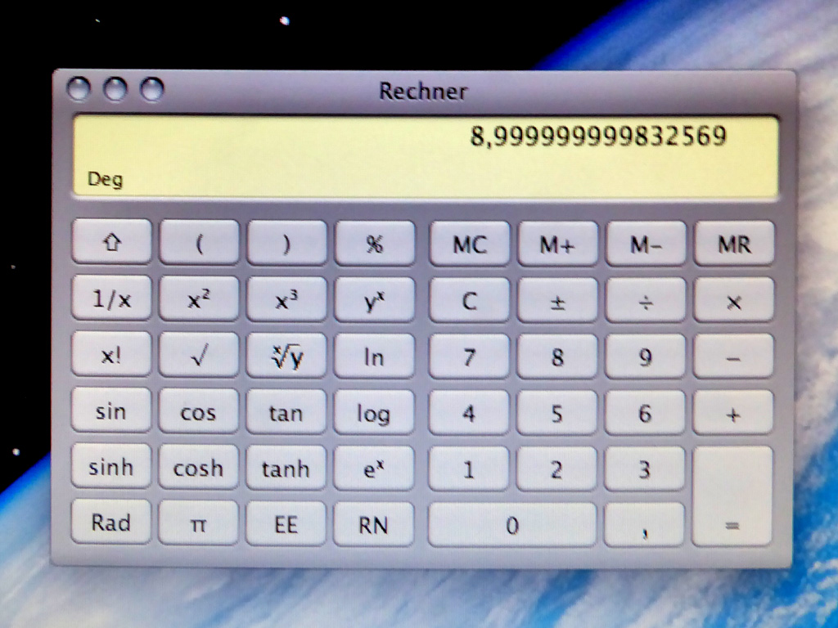Click digit 5
This screenshot has width=838, height=628.
pyautogui.click(x=556, y=413)
